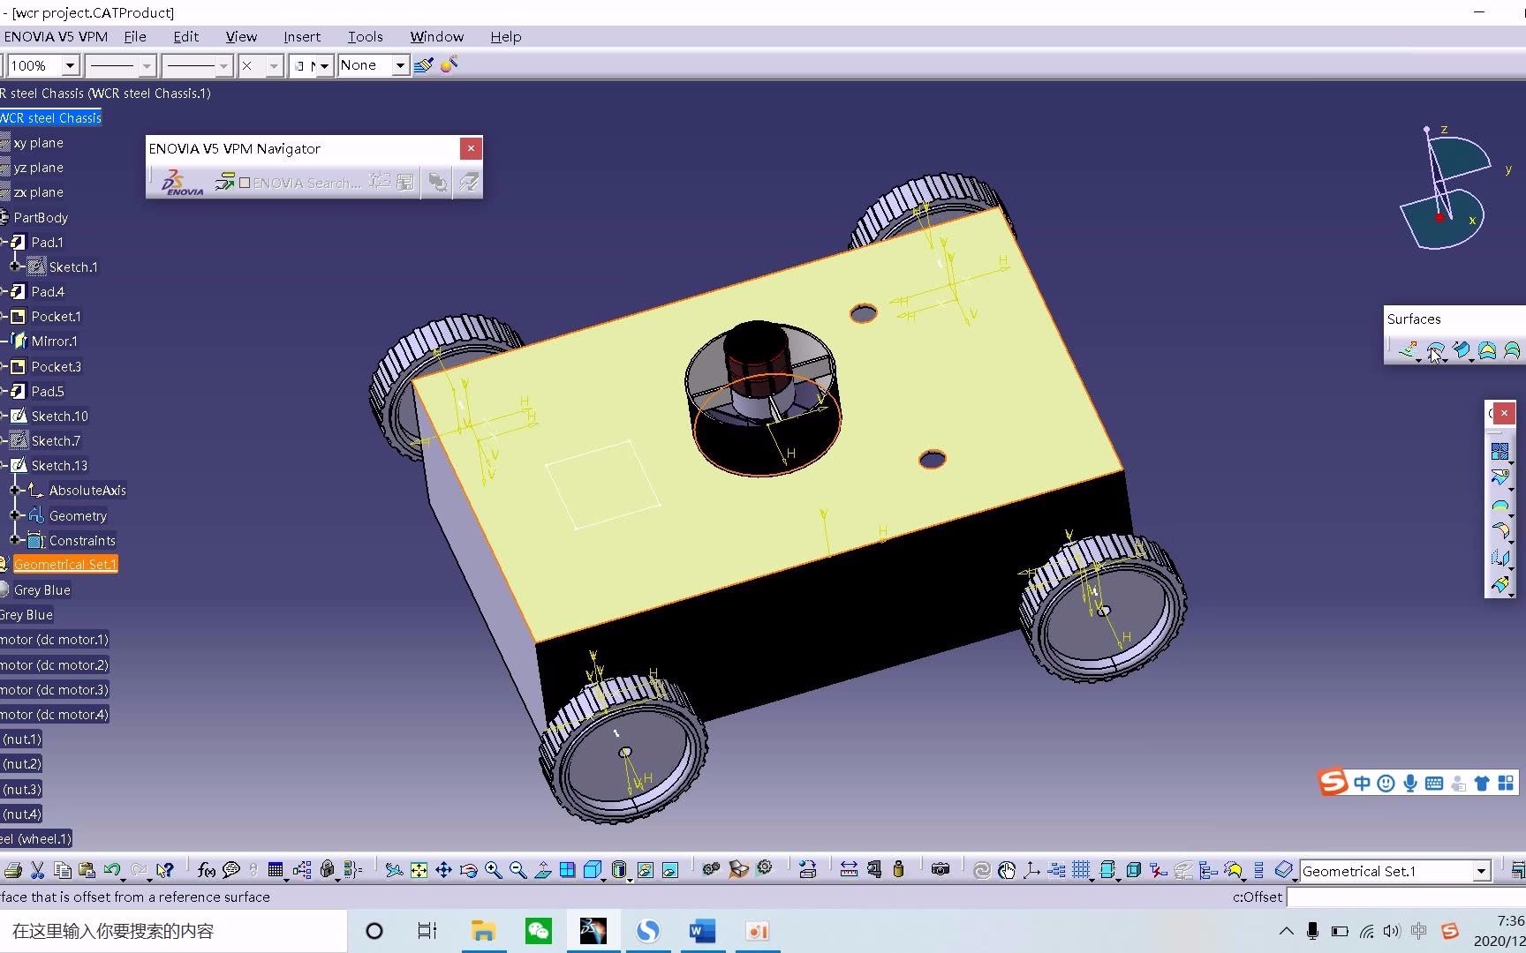Open the Formula f(x) tool
The width and height of the screenshot is (1526, 953).
[207, 870]
